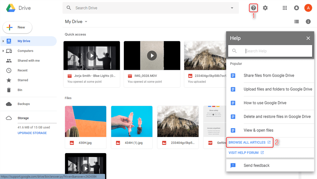Show file details info icon
Viewport: 317px width, 179px height.
[308, 22]
